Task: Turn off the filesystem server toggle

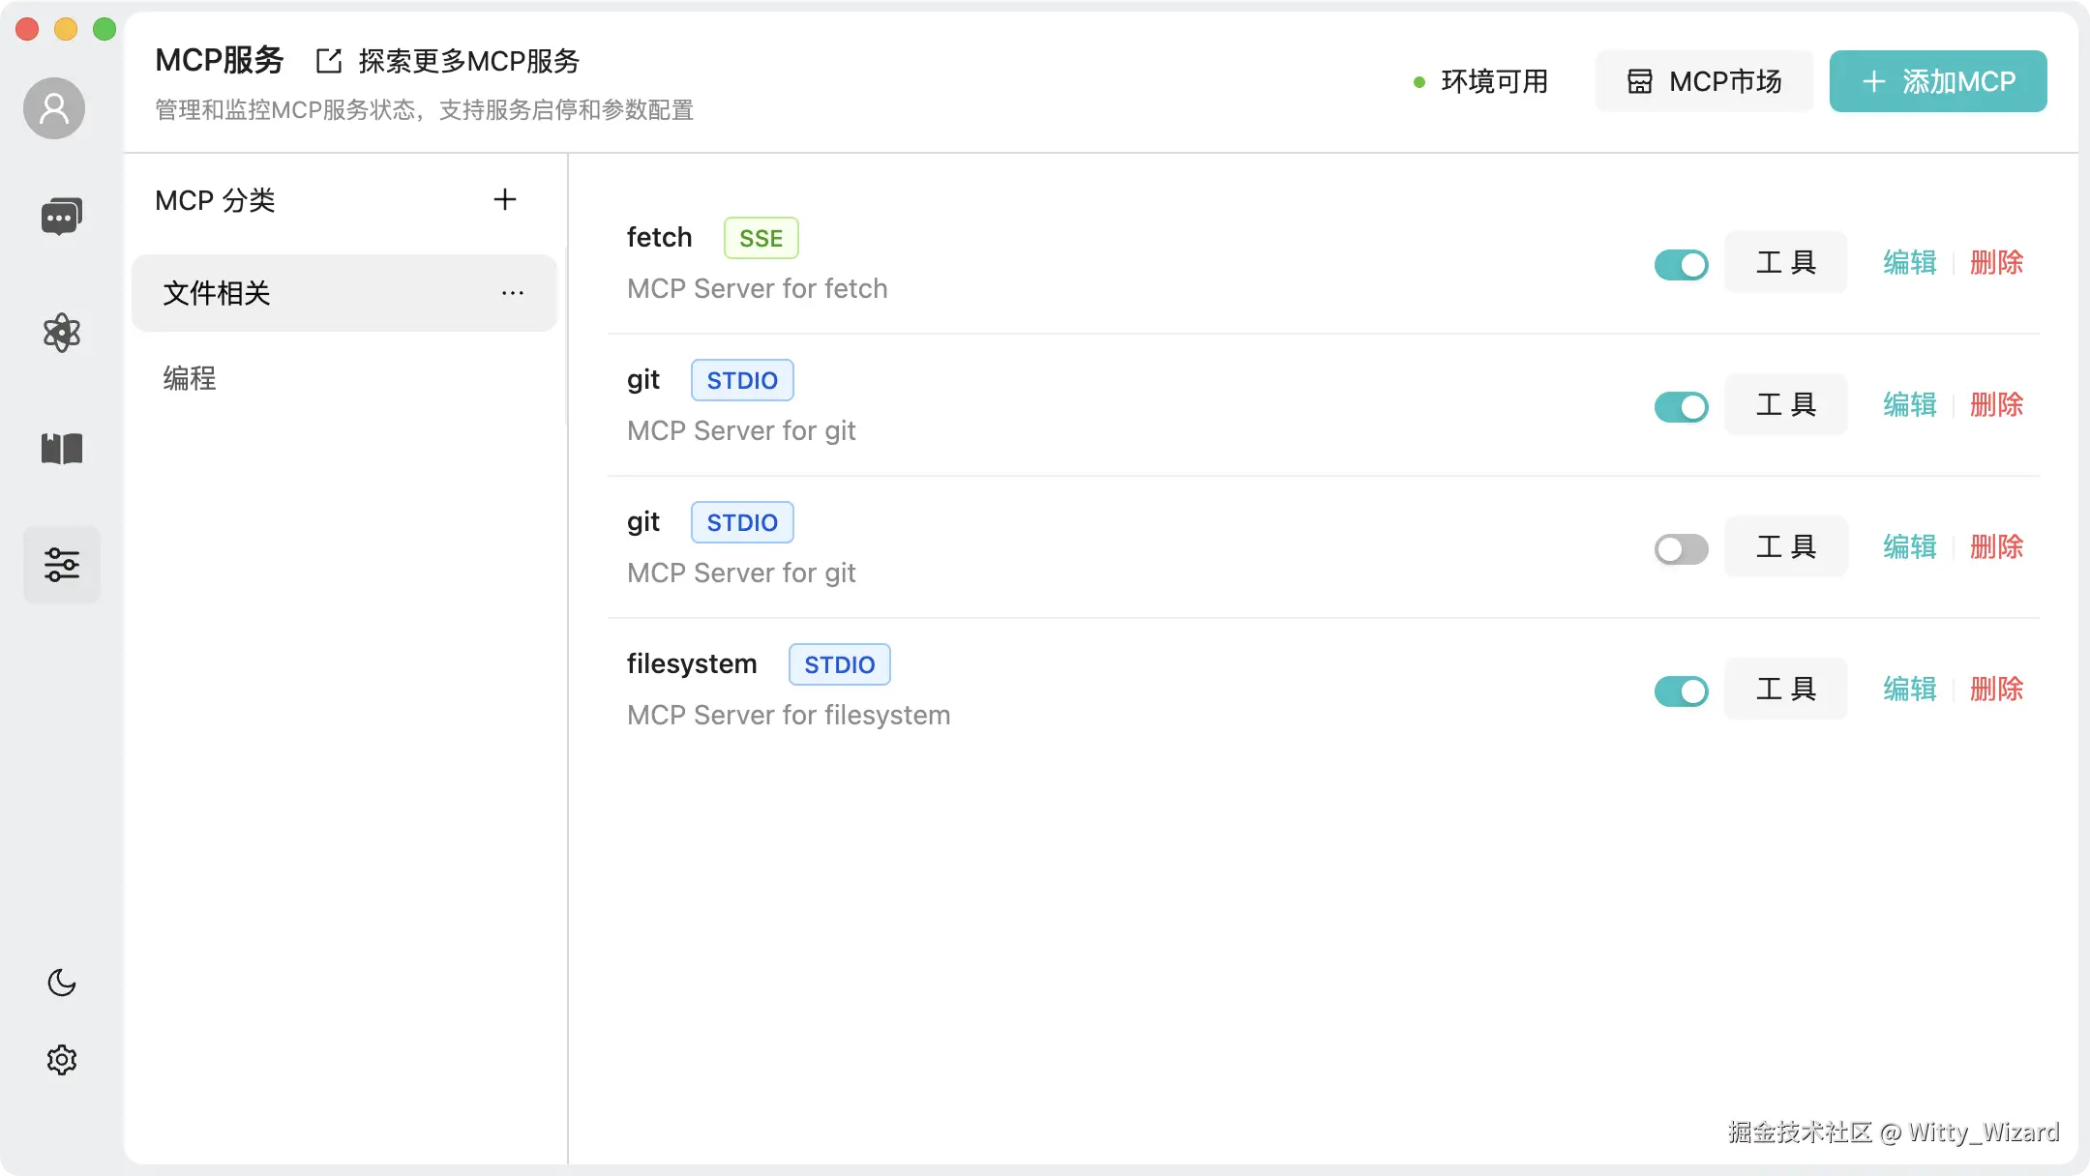Action: [1681, 691]
